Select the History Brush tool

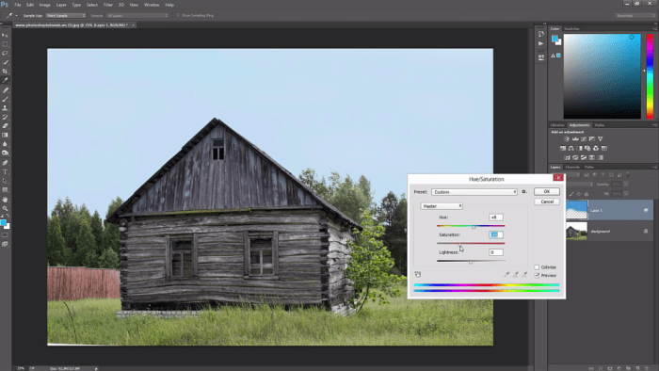tap(5, 117)
